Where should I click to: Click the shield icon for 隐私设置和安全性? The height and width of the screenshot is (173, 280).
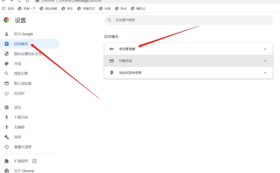click(7, 54)
